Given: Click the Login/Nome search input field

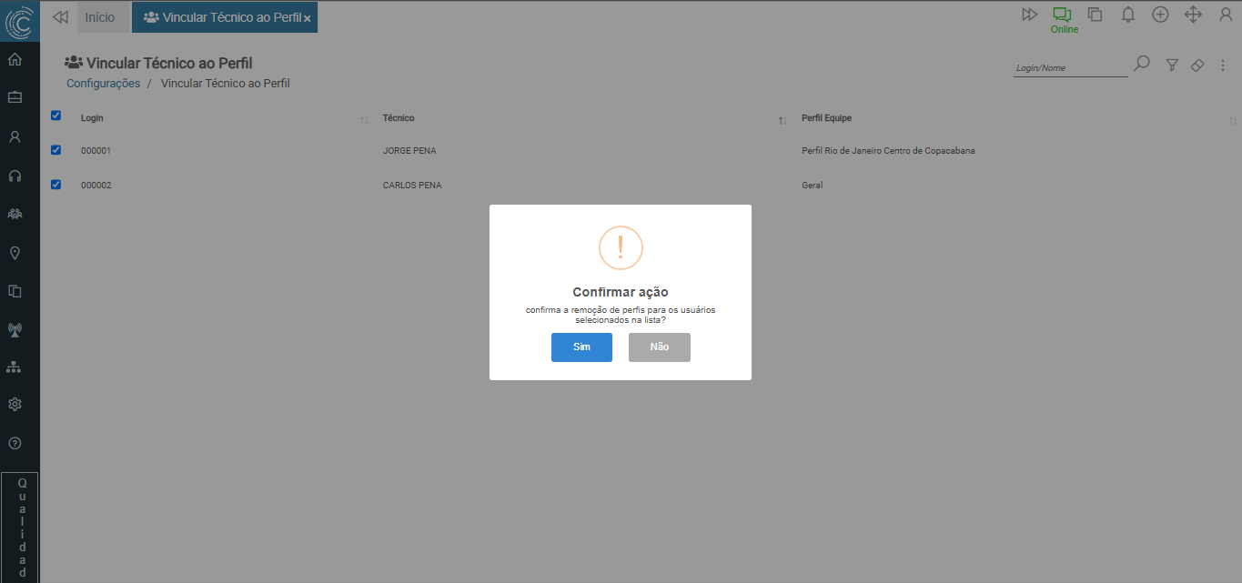Looking at the screenshot, I should click(1070, 68).
